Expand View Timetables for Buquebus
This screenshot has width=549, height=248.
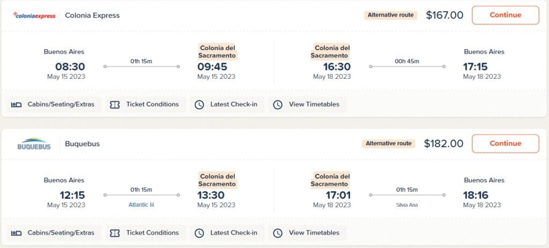click(307, 233)
